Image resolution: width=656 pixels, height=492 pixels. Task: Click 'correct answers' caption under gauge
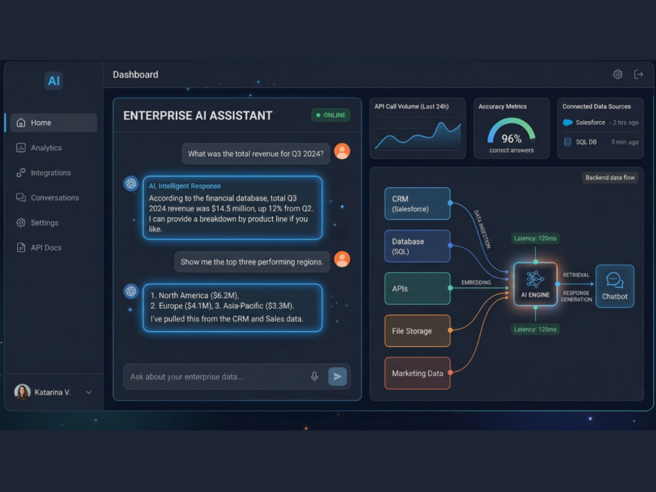click(x=511, y=150)
